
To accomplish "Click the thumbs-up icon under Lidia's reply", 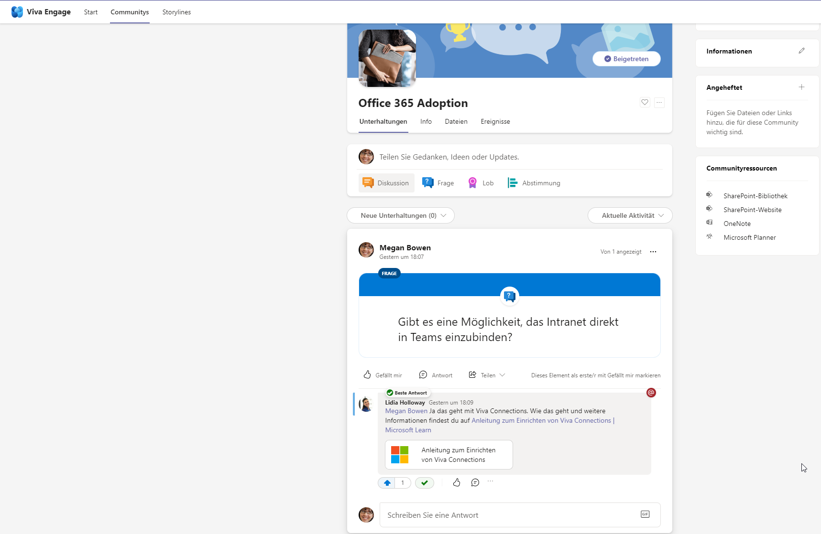I will coord(457,482).
